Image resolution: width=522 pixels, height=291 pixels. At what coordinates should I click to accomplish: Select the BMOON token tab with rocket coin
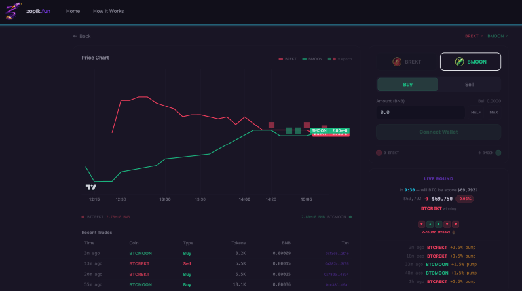[470, 62]
